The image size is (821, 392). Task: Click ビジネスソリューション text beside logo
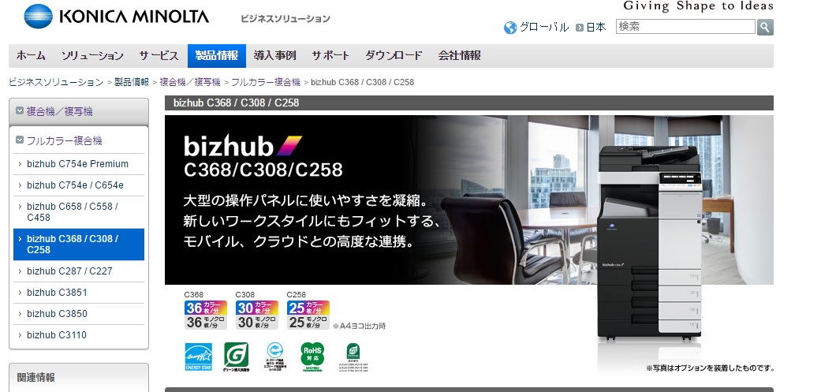pos(285,19)
